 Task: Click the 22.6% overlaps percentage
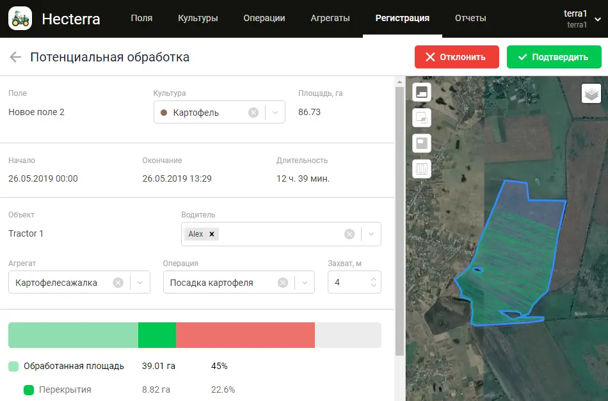(223, 389)
